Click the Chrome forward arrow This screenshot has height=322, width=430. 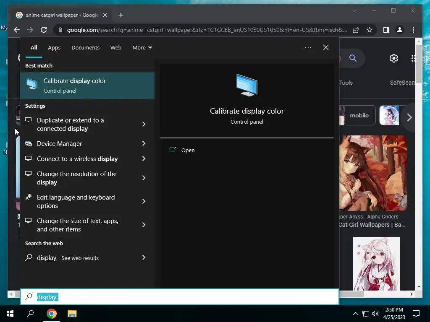pos(30,30)
